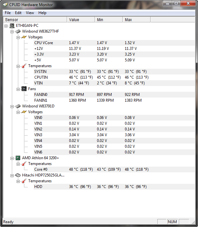Select the VIN6 voltage row

coord(114,152)
